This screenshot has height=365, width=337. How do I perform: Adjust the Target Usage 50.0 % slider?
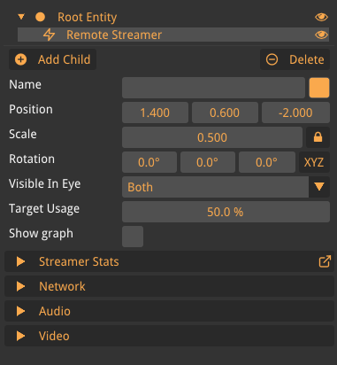(226, 212)
